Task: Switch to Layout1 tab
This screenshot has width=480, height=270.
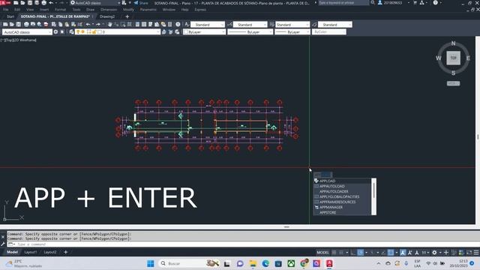Action: pyautogui.click(x=31, y=252)
